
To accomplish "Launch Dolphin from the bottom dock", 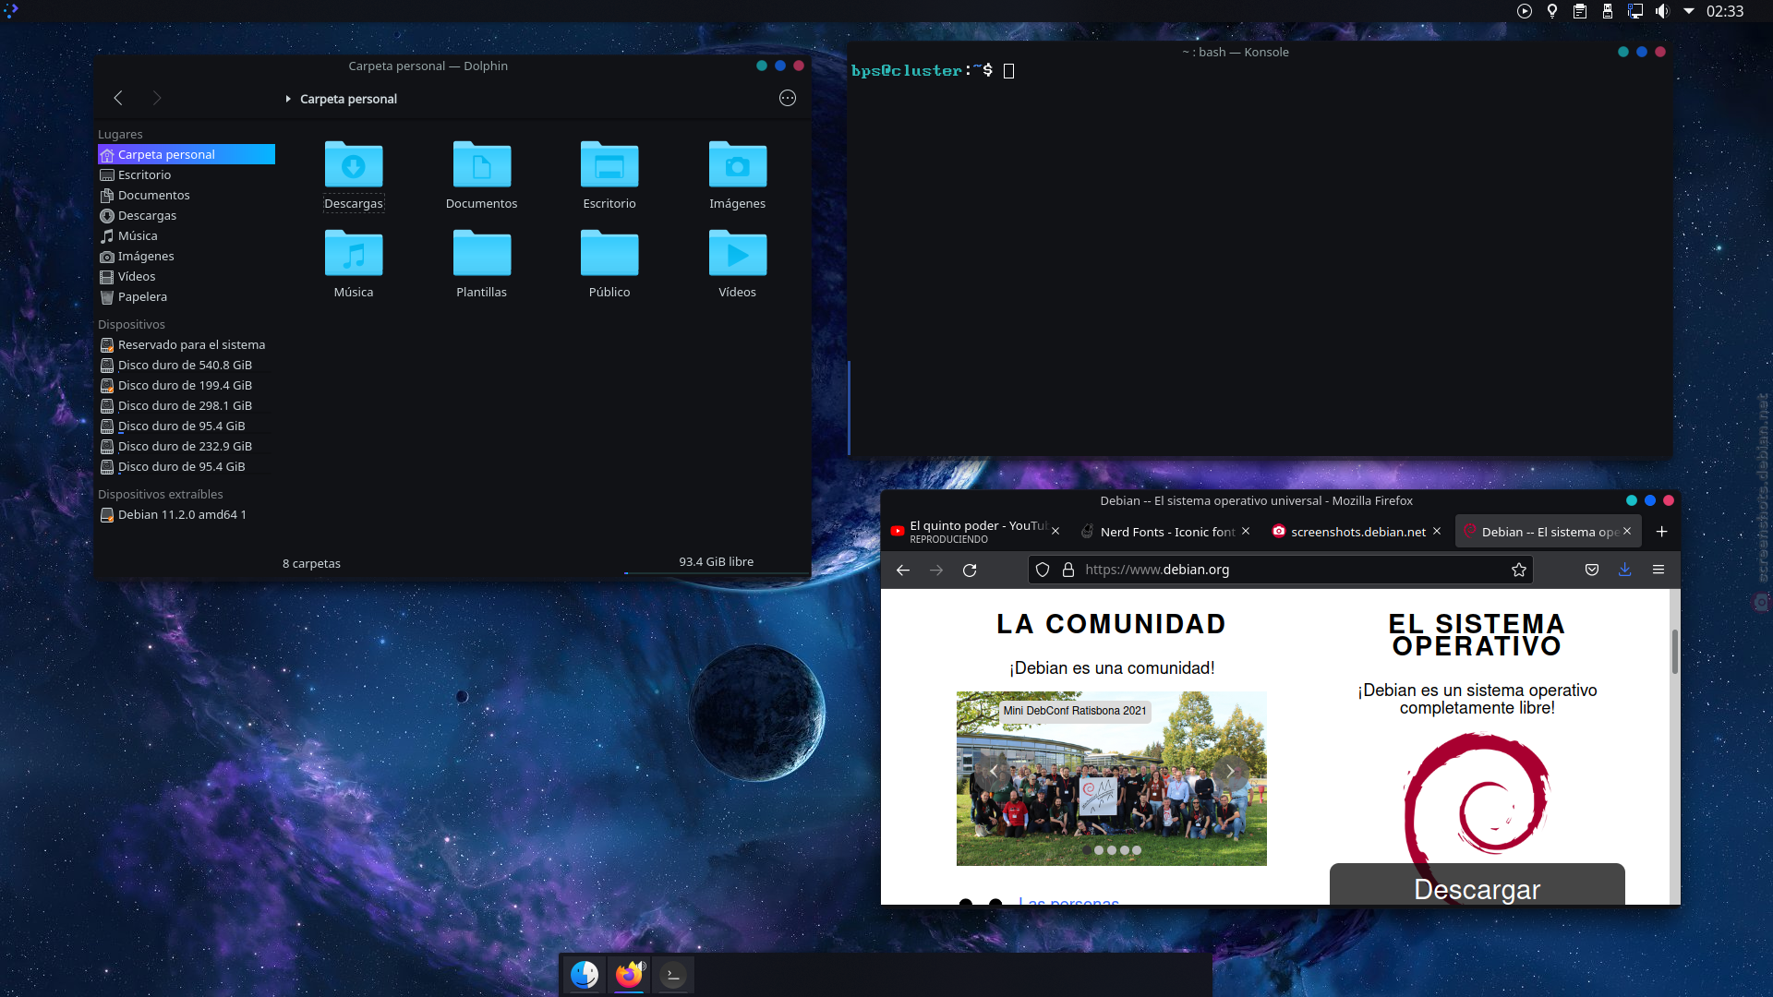I will [x=585, y=974].
